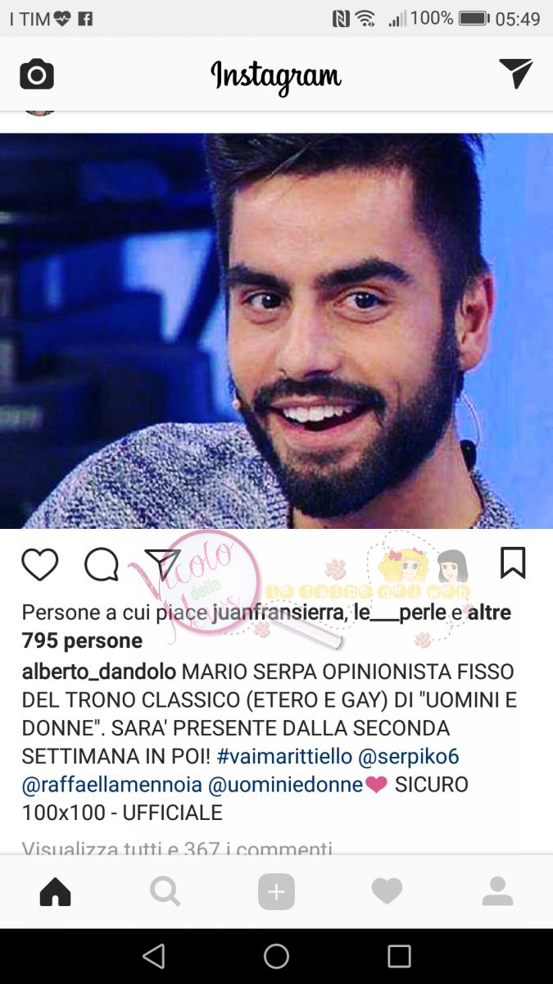Tap the Android home button
Screen dimensions: 553x984
tap(276, 956)
